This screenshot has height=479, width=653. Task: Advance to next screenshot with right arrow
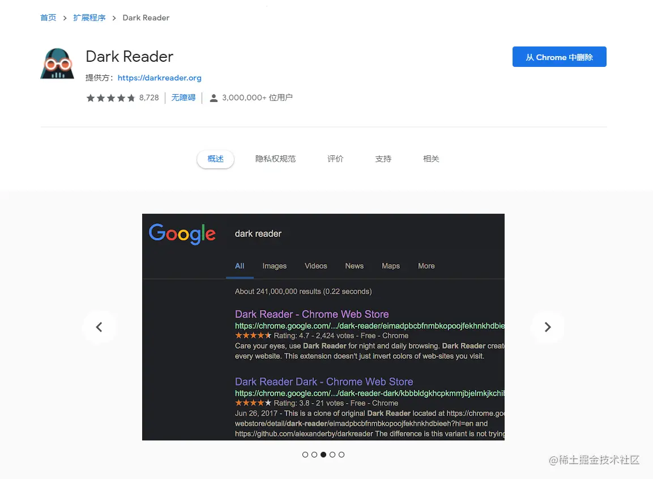[548, 327]
